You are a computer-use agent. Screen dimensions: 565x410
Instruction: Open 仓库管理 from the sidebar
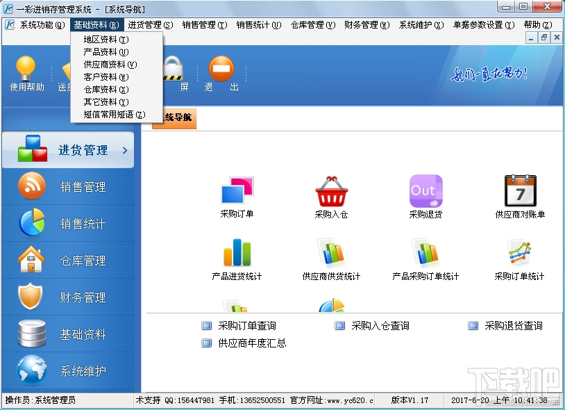point(69,260)
